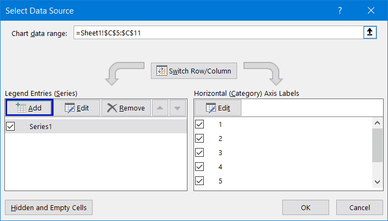This screenshot has width=388, height=221.
Task: Cancel the Select Data Source dialog
Action: coord(360,207)
